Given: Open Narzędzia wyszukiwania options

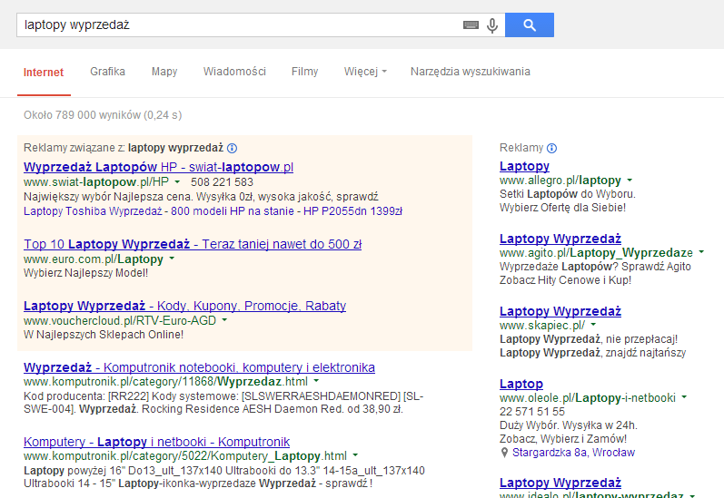Looking at the screenshot, I should [x=471, y=72].
